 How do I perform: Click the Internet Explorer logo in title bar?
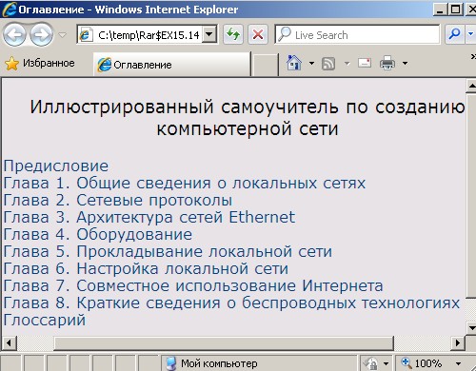point(9,9)
